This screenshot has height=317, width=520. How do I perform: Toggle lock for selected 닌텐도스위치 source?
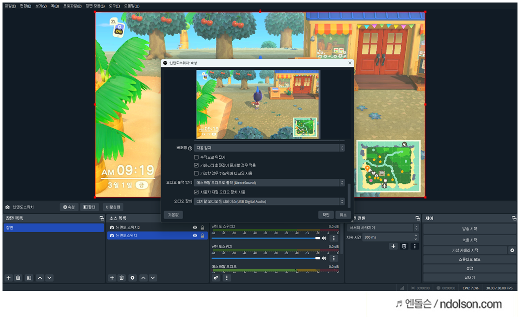[x=202, y=235]
